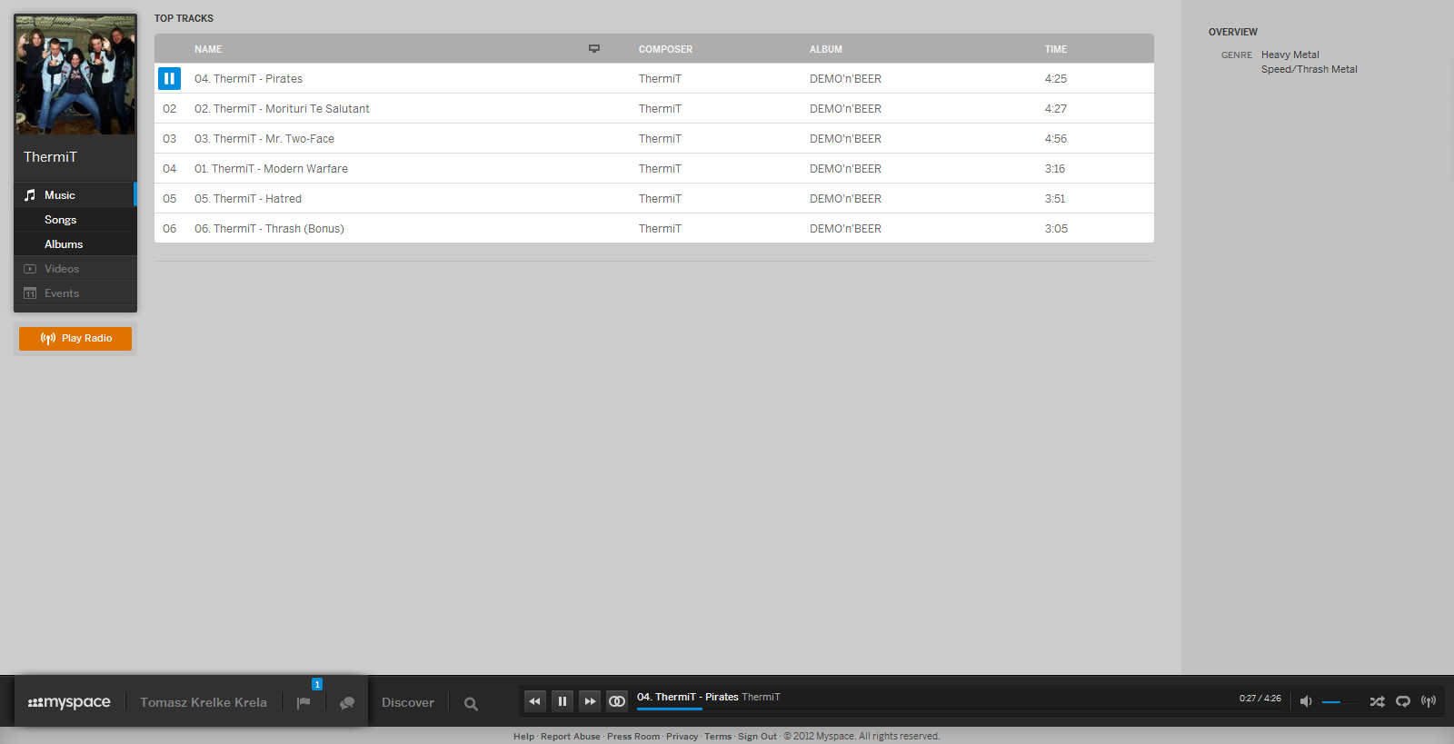The image size is (1454, 744).
Task: Sort tracks by the ALBUM column header
Action: pyautogui.click(x=826, y=49)
